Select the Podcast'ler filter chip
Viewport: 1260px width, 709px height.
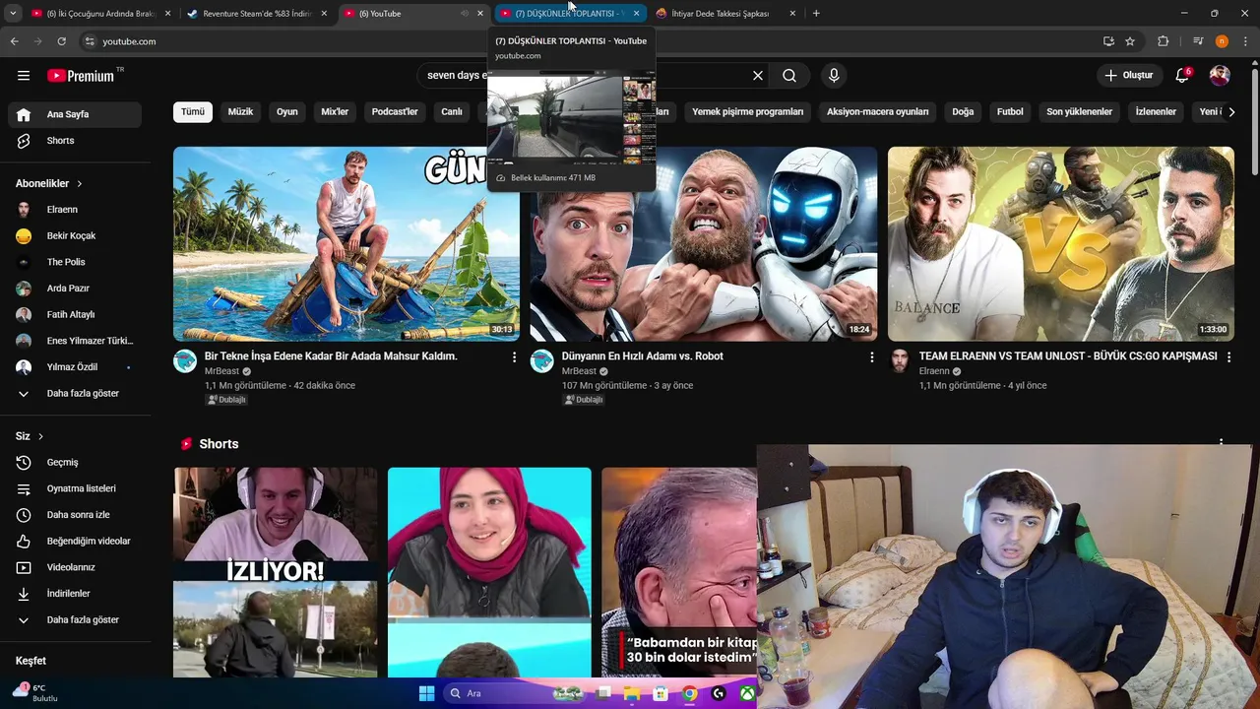[395, 112]
